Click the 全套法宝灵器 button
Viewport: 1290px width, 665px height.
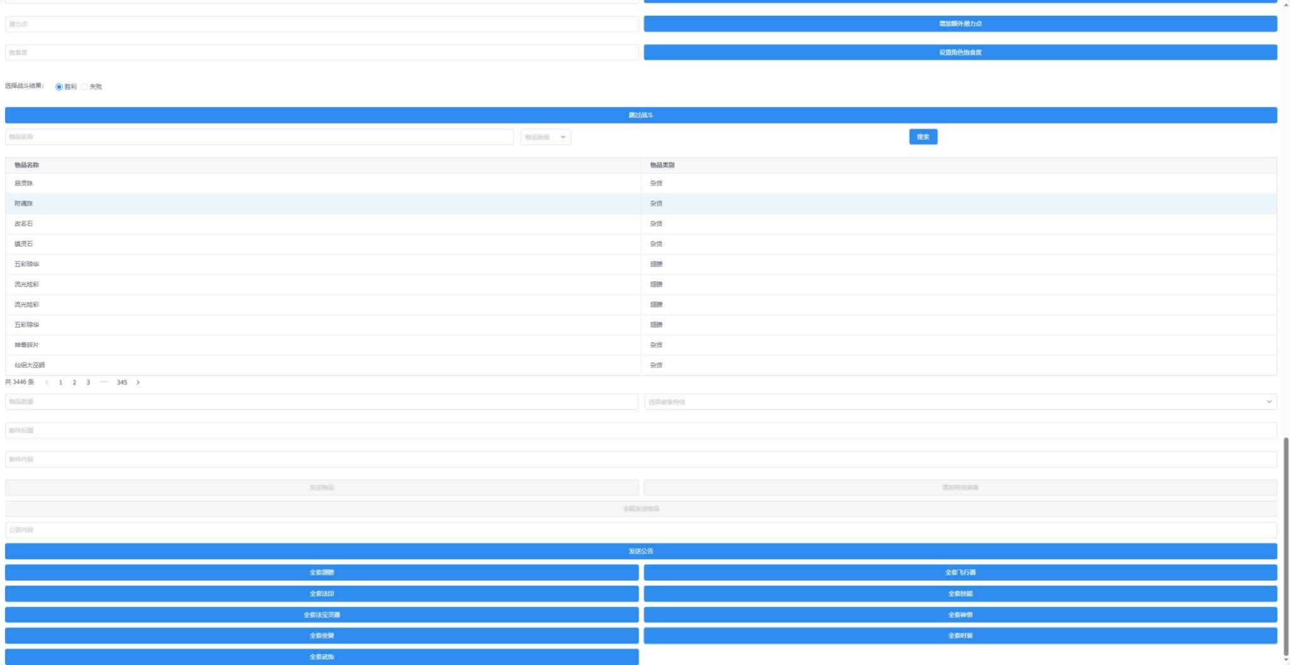click(x=321, y=615)
